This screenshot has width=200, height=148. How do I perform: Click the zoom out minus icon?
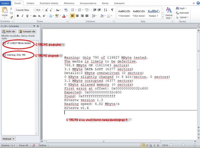[171, 145]
